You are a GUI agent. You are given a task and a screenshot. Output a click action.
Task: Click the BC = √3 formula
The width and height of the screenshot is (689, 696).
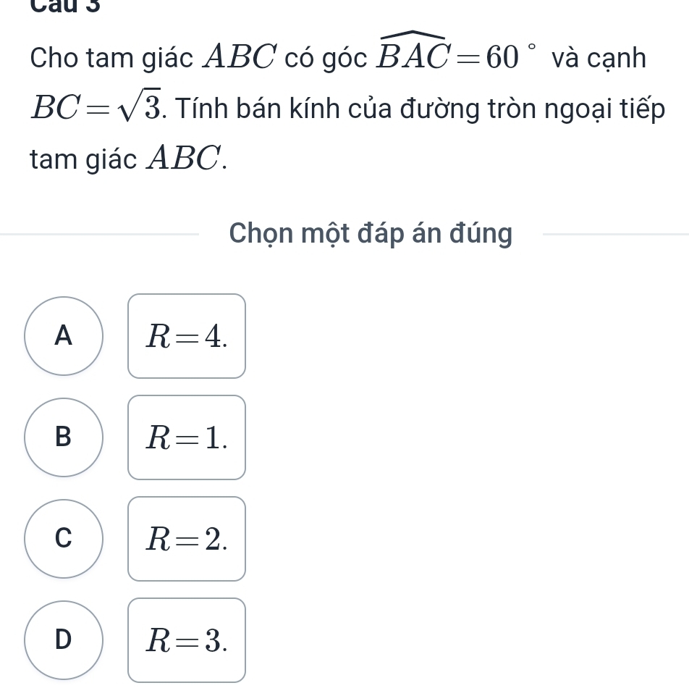pyautogui.click(x=96, y=107)
